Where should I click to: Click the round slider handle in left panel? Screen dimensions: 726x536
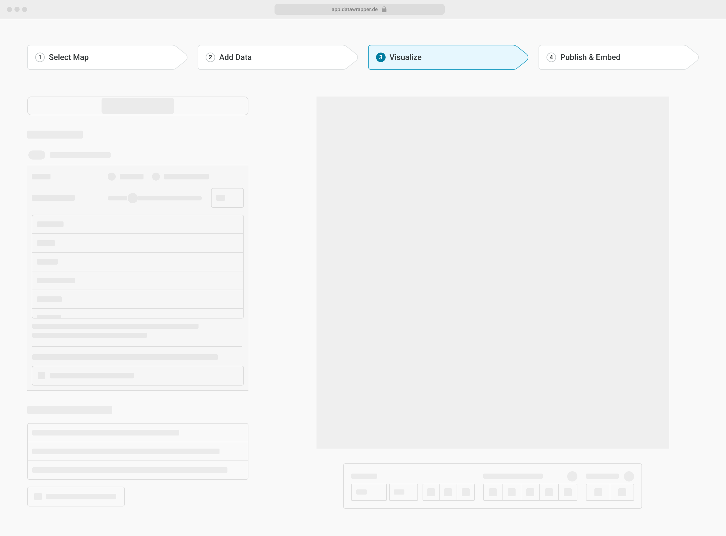132,198
